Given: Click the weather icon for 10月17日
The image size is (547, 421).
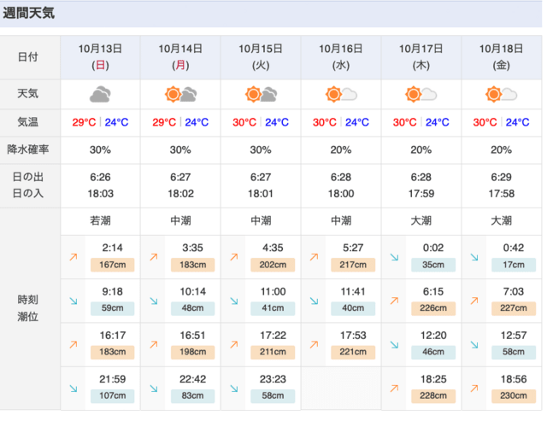Looking at the screenshot, I should tap(421, 94).
